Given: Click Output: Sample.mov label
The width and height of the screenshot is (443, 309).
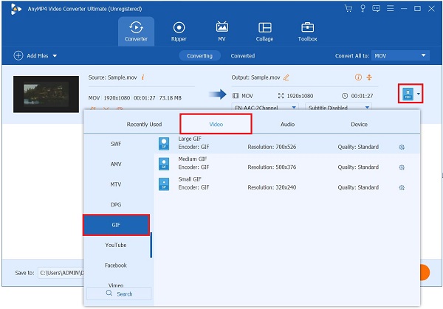Looking at the screenshot, I should click(255, 77).
